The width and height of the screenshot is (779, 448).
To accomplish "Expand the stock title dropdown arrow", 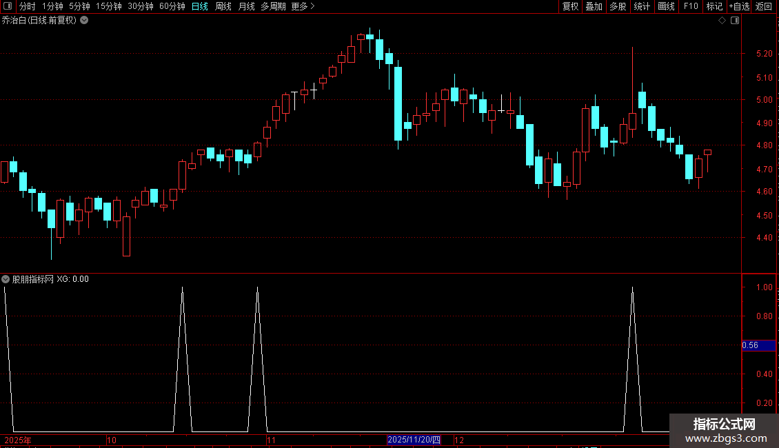I will (85, 21).
